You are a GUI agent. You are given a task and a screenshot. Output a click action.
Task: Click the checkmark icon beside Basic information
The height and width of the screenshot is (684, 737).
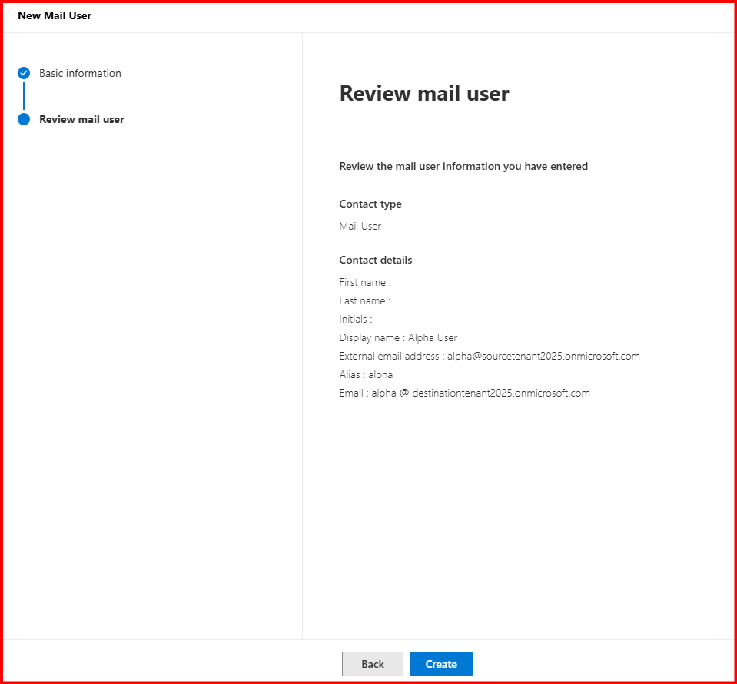pyautogui.click(x=24, y=74)
